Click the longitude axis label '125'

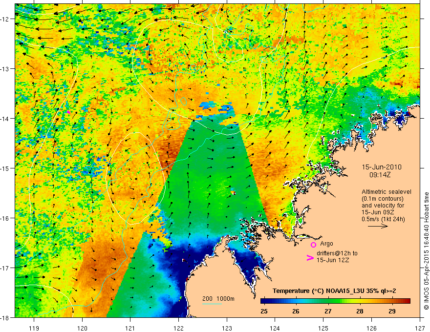pos(323,328)
